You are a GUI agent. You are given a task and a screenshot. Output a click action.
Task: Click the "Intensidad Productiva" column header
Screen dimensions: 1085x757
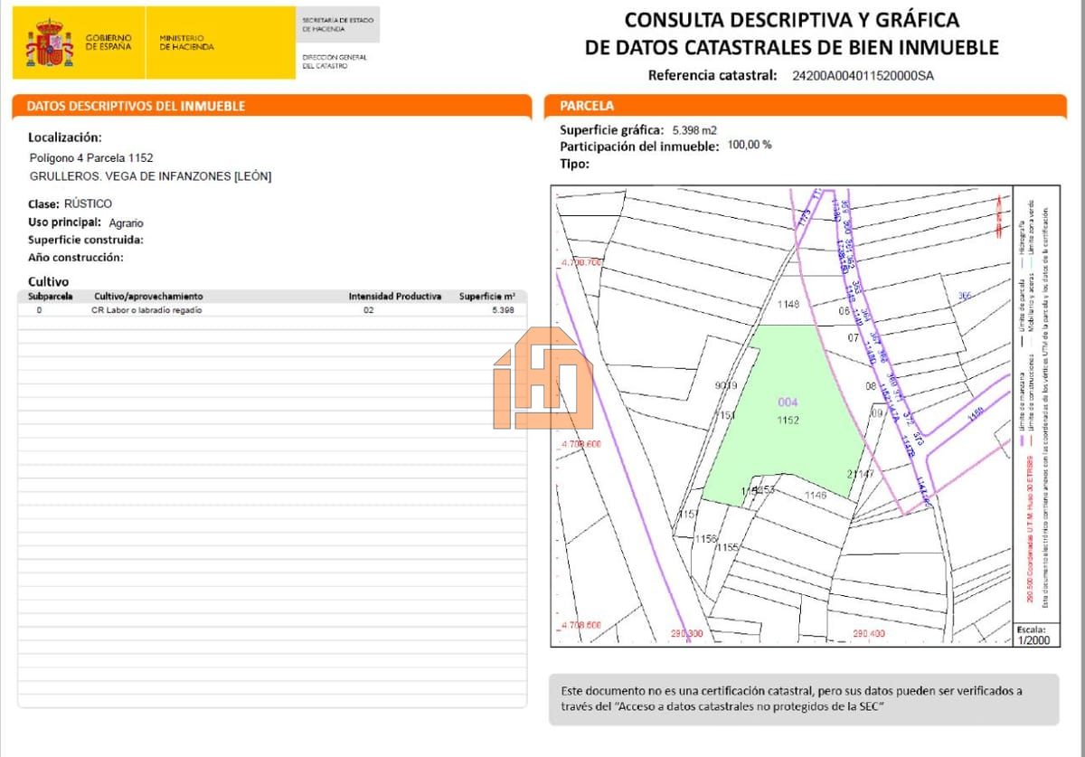point(395,296)
